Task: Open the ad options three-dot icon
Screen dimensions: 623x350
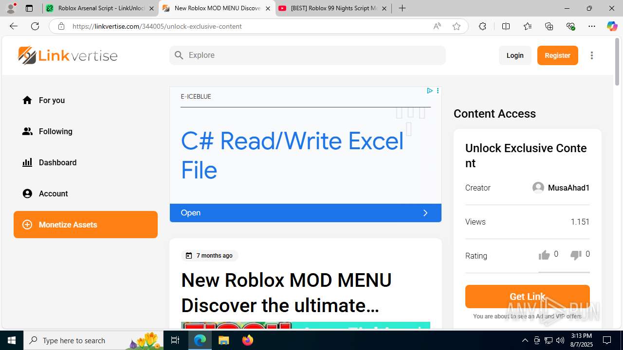Action: point(438,91)
